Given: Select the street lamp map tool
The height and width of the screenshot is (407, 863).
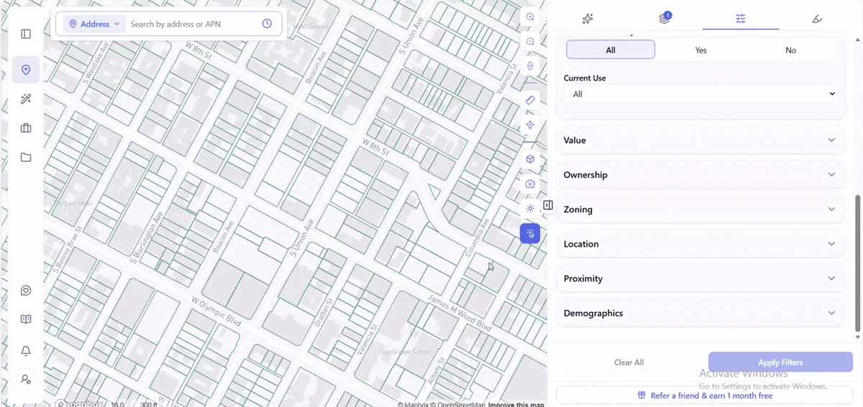Looking at the screenshot, I should pos(530,125).
